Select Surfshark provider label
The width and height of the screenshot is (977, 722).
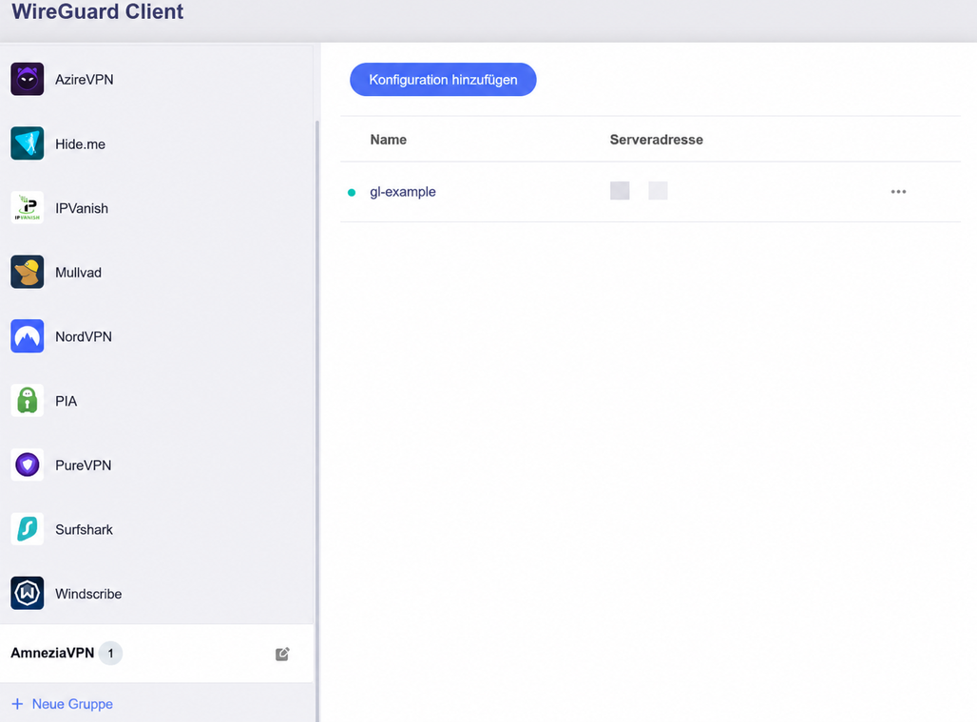point(85,529)
